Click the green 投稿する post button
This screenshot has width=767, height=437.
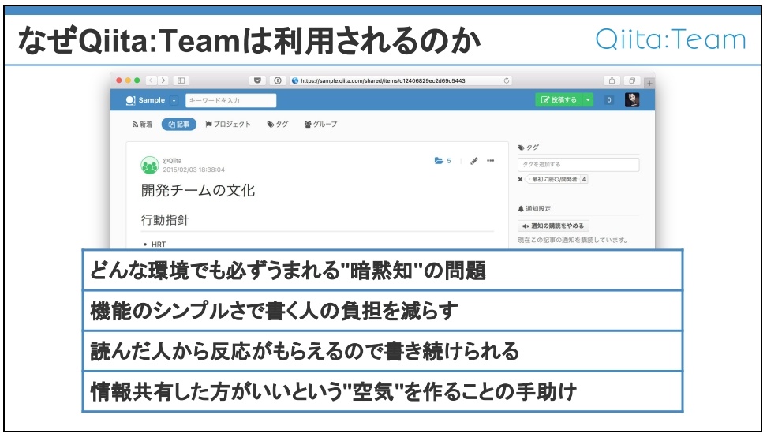pos(559,99)
